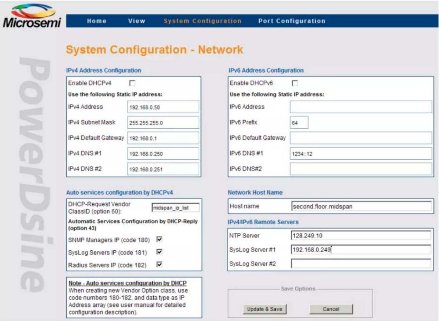This screenshot has width=439, height=321.
Task: Open the System Configuration menu
Action: click(x=202, y=21)
